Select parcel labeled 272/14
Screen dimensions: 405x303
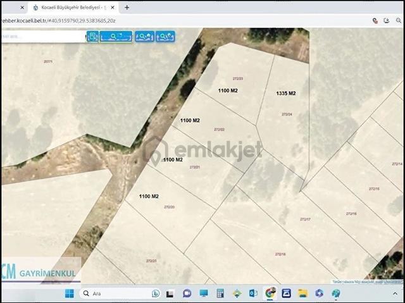click(397, 164)
